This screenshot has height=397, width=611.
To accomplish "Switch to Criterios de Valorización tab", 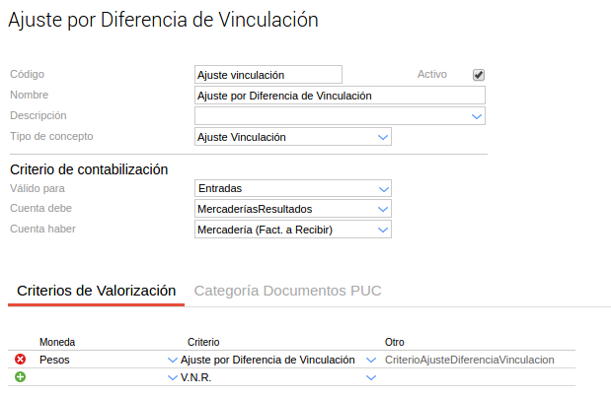I will [97, 291].
